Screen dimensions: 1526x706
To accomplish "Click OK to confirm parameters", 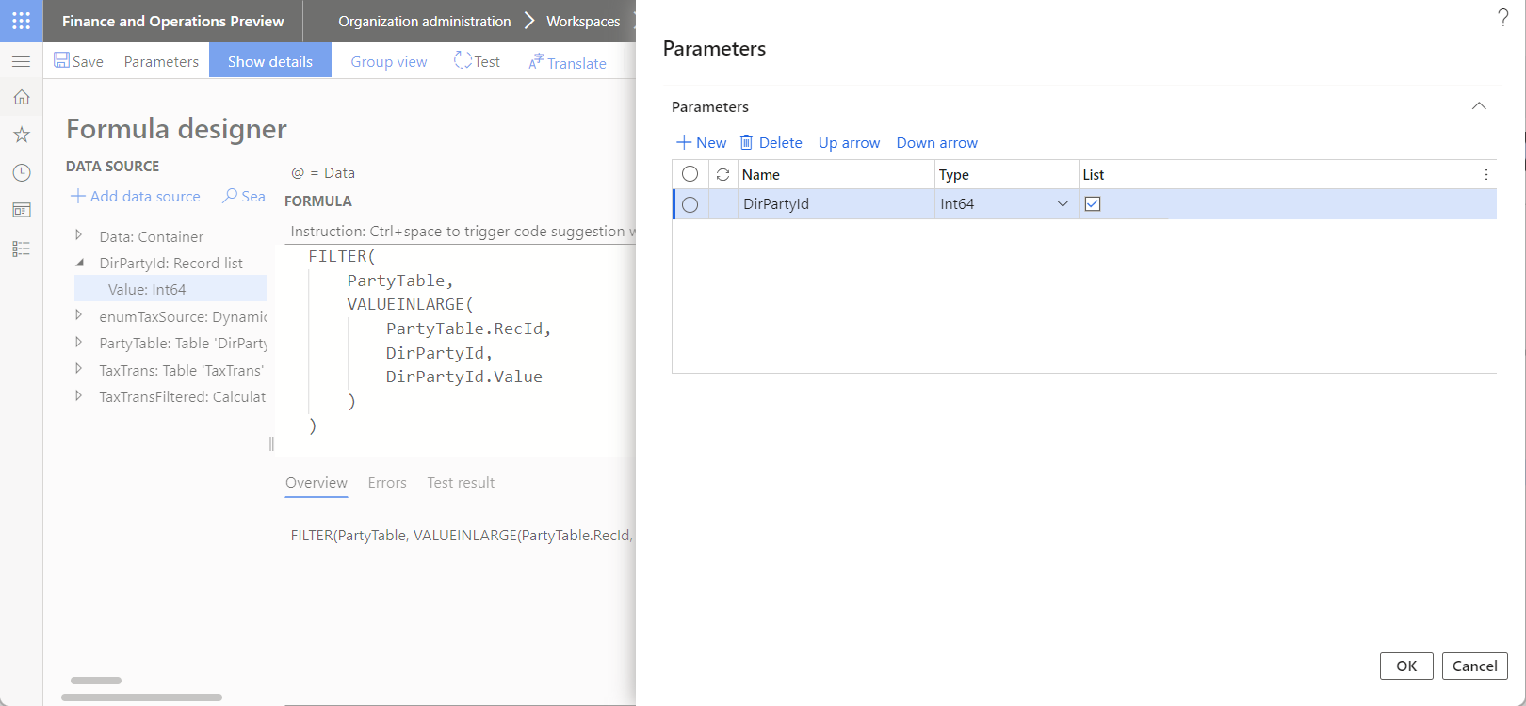I will [1406, 666].
